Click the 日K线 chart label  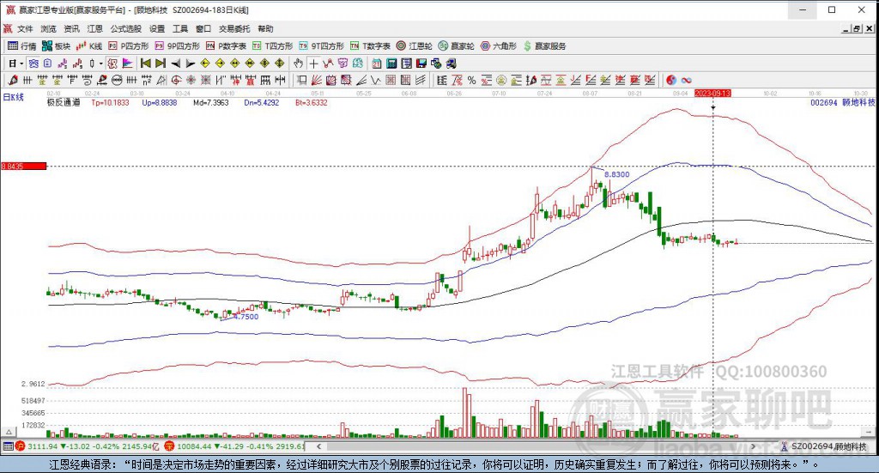(14, 98)
